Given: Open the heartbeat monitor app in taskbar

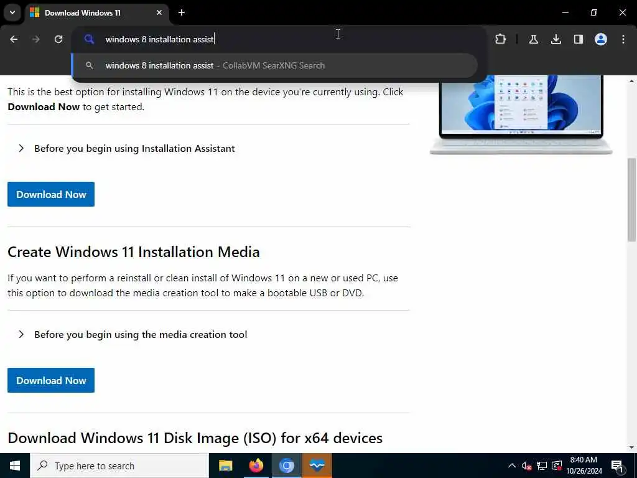Looking at the screenshot, I should click(x=317, y=466).
